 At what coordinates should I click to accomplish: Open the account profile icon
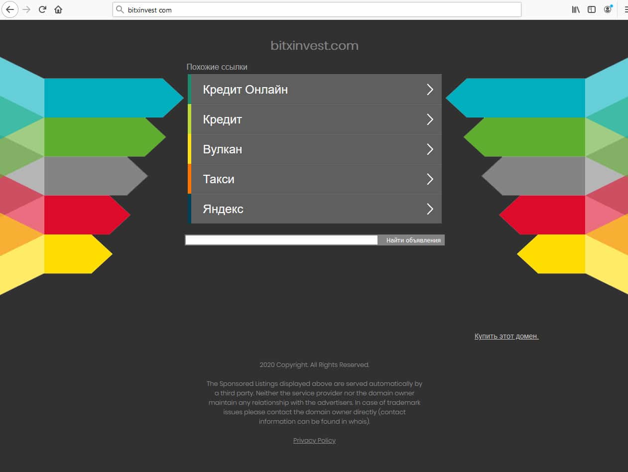coord(608,9)
